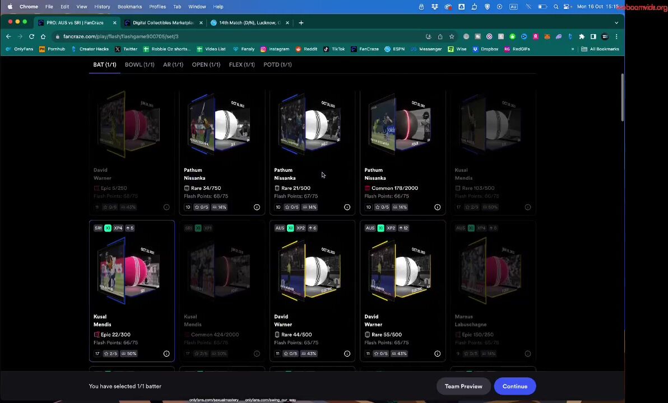Open macOS Spotlight search

click(555, 7)
